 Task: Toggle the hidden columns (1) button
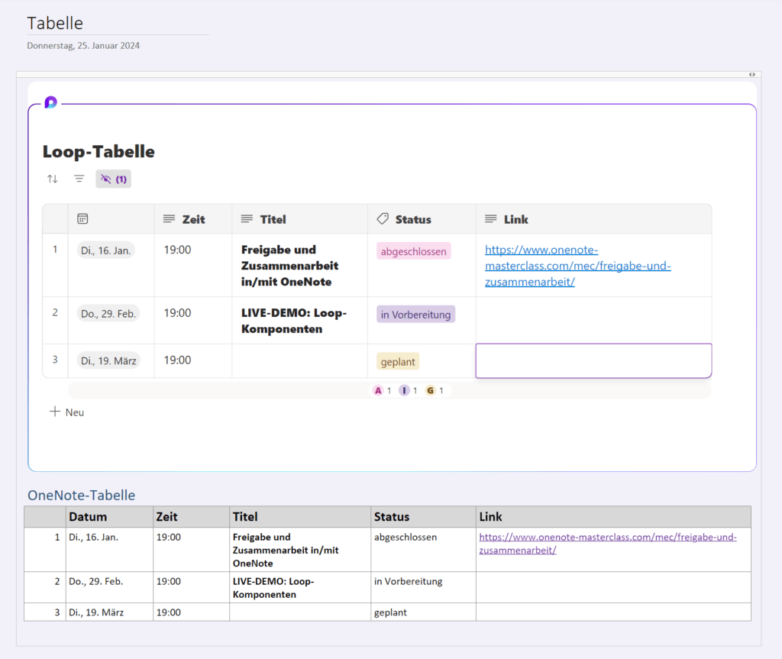[x=113, y=179]
